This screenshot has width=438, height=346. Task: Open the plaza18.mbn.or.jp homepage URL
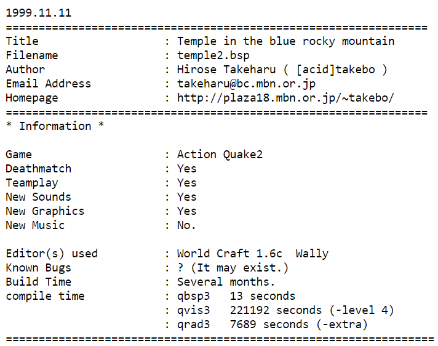[x=285, y=98]
